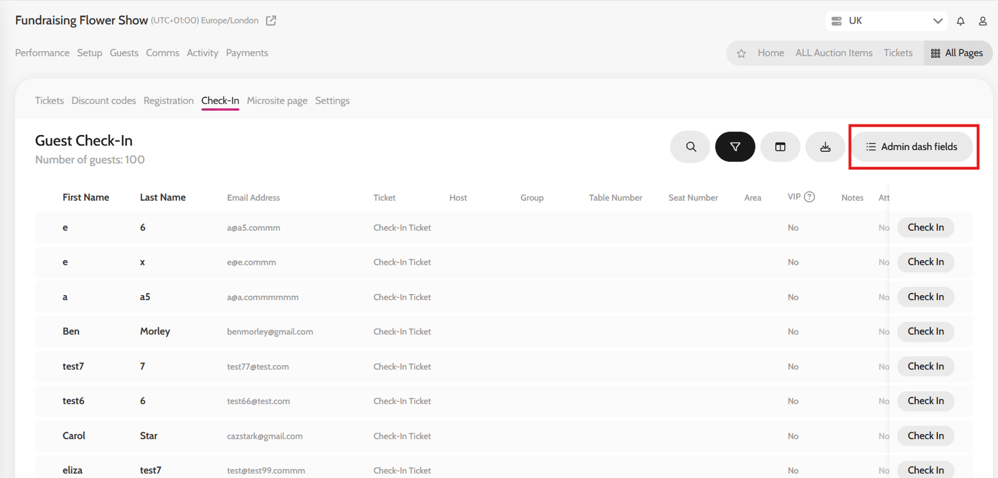Open the Comms menu

pyautogui.click(x=163, y=53)
